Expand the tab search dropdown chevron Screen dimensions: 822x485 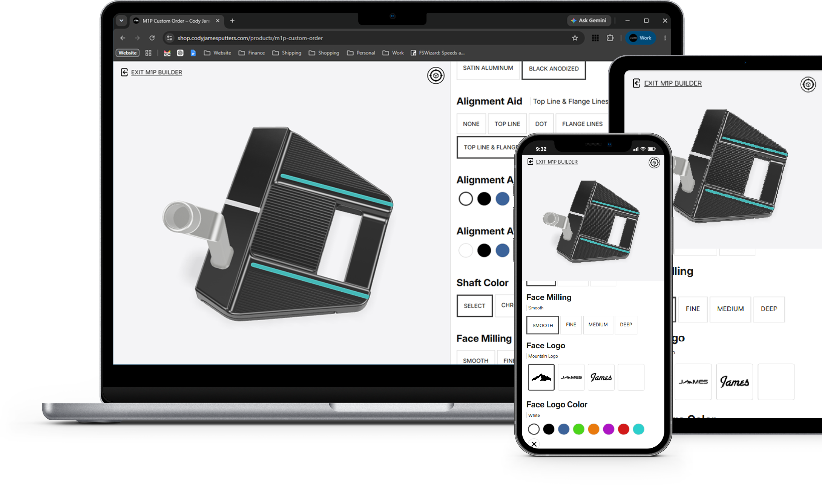[121, 21]
